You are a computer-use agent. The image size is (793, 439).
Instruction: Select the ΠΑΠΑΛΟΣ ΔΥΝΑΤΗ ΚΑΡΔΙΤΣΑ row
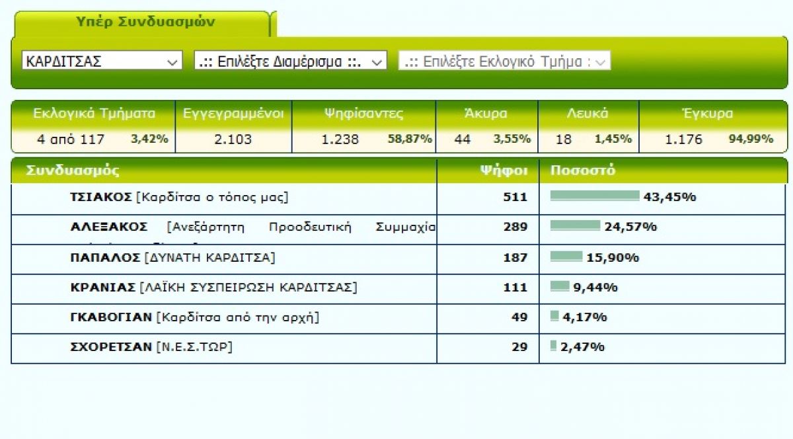(400, 259)
